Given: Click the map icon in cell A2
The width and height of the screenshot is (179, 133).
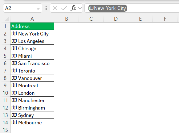Looking at the screenshot, I should tap(14, 34).
